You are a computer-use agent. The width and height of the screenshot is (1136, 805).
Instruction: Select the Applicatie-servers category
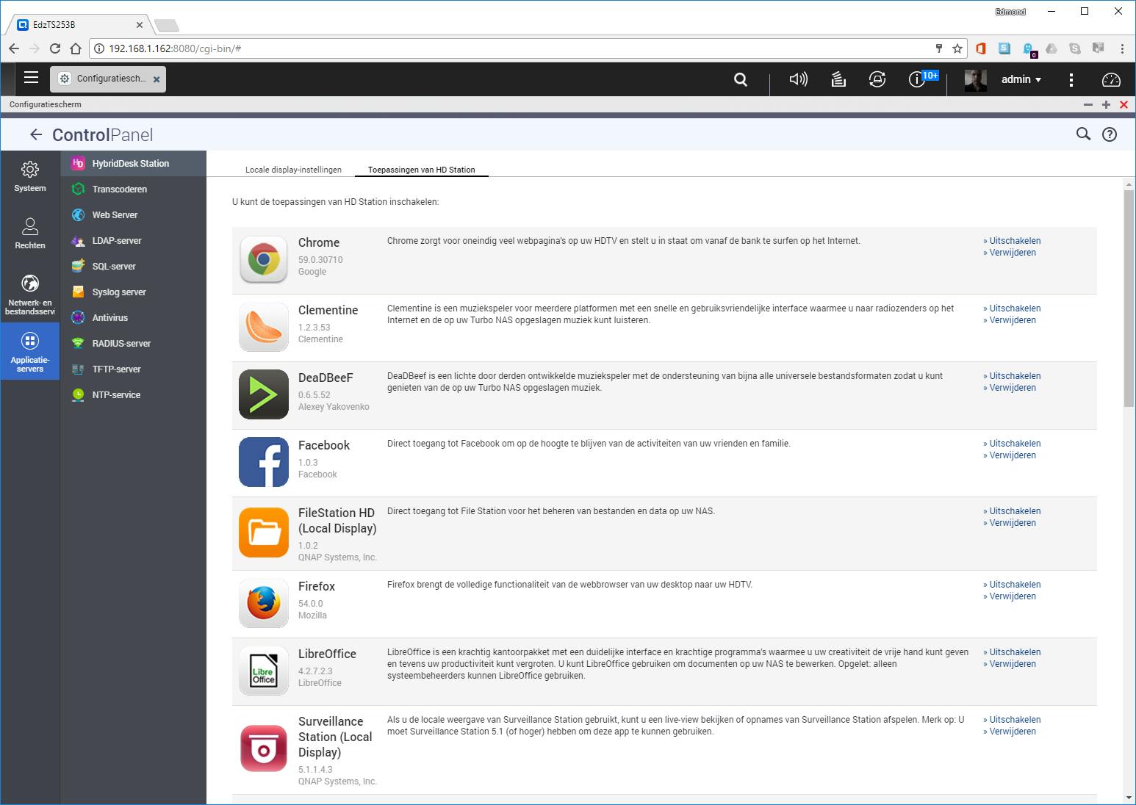[30, 351]
